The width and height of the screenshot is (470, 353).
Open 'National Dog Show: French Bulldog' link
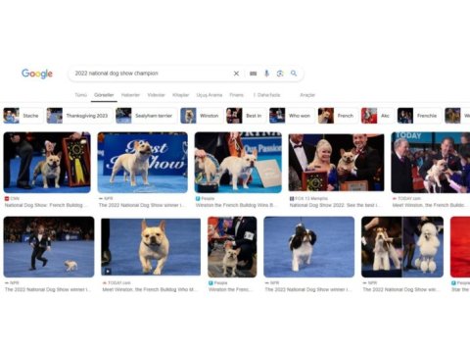(x=46, y=205)
